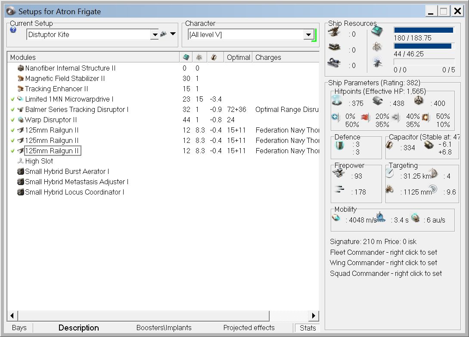Expand the black arrow setup menu

tap(173, 34)
